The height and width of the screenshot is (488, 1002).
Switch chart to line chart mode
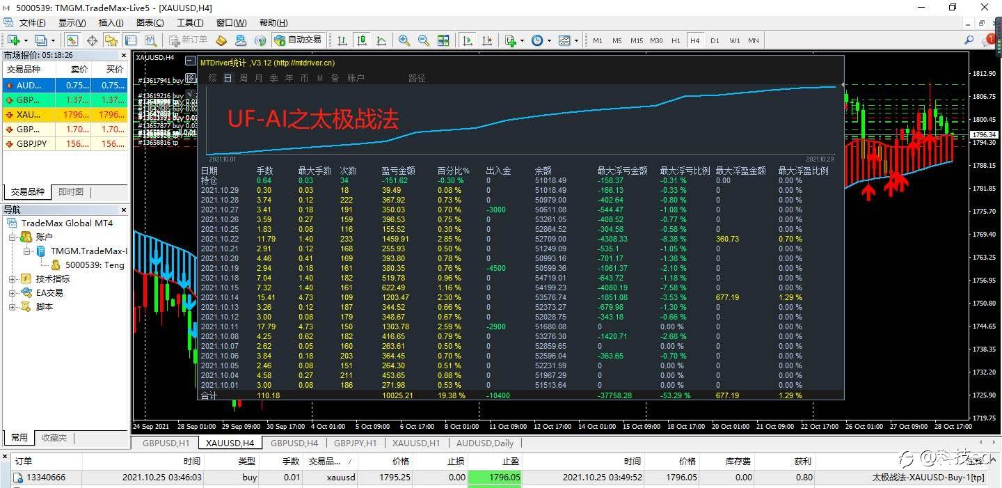pos(381,40)
